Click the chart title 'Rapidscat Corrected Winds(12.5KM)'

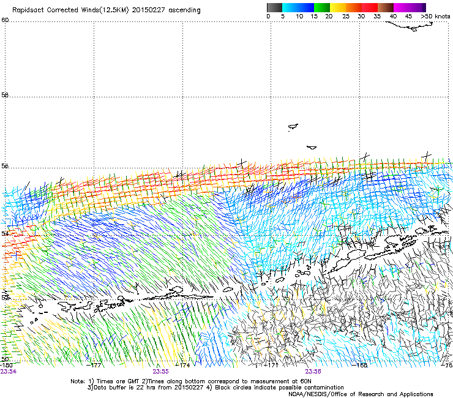click(70, 10)
